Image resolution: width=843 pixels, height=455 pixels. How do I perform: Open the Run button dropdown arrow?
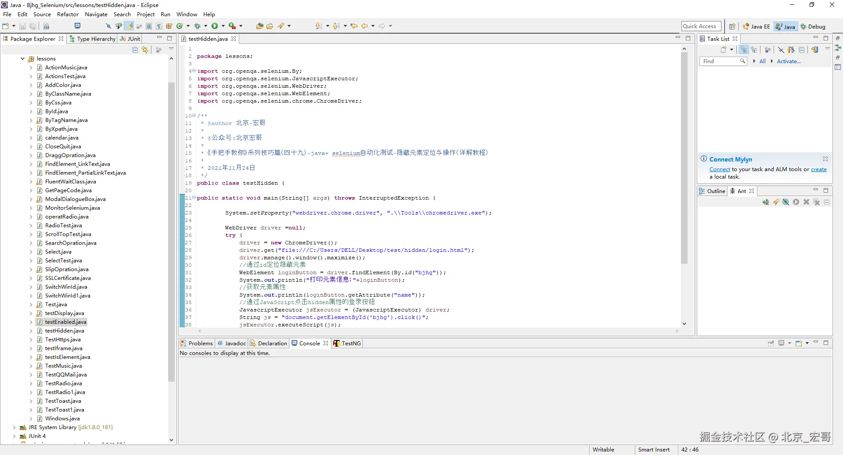[x=223, y=26]
